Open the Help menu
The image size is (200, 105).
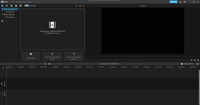coord(30,2)
